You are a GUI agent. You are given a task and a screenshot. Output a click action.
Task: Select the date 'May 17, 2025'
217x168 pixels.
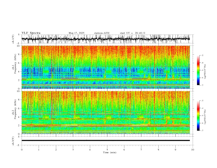[x=76, y=33]
